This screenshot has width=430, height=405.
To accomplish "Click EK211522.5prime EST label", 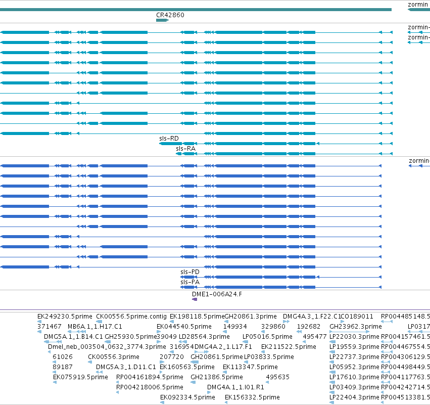I will tap(289, 347).
